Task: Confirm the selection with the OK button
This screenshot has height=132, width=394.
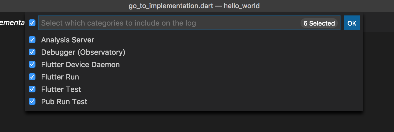Action: [352, 23]
